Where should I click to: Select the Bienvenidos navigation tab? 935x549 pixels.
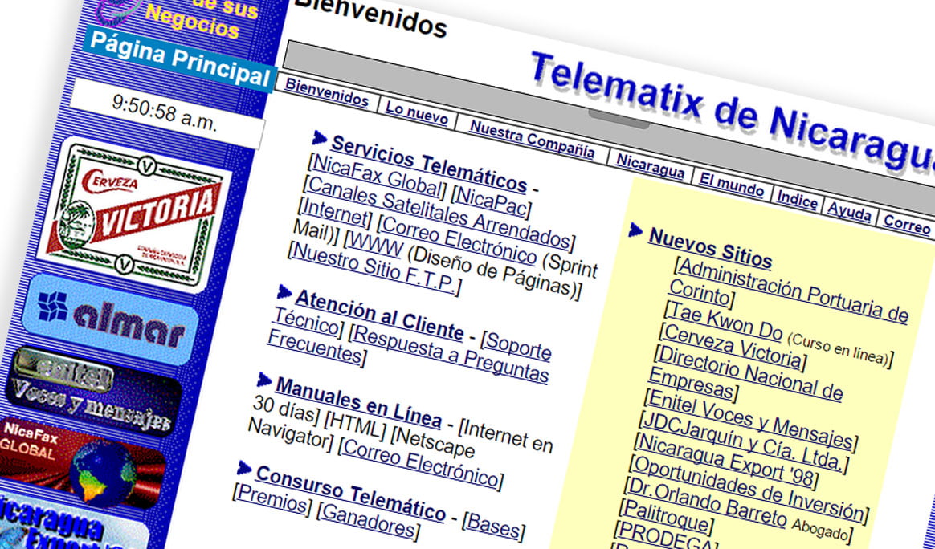click(x=327, y=91)
